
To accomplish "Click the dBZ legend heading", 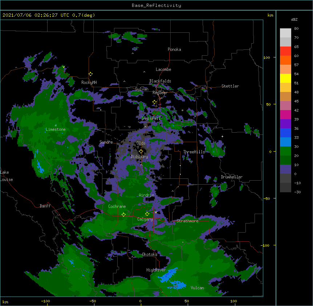I will click(x=294, y=20).
